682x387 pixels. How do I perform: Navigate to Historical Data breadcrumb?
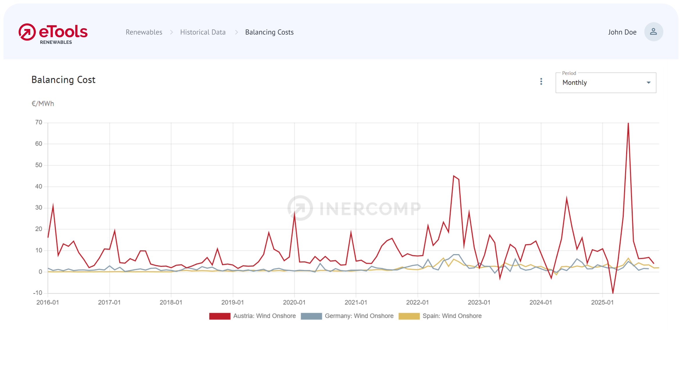point(203,32)
